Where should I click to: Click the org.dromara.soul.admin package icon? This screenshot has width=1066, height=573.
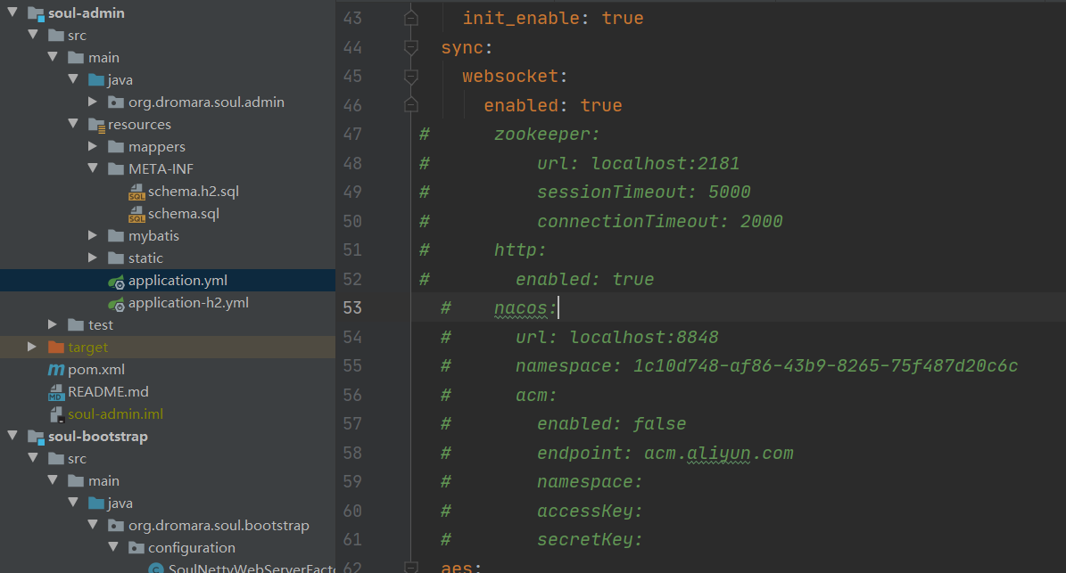click(x=116, y=102)
